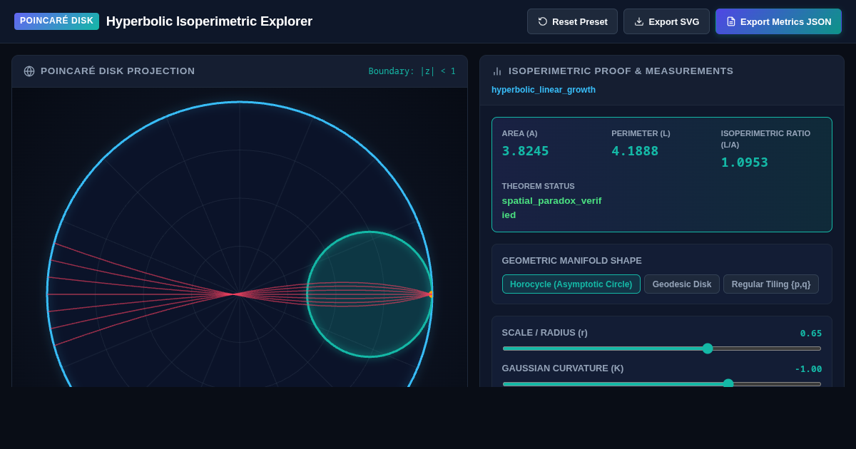Click the globe icon beside Poincaré Disk Projection
Viewport: 856px width, 449px height.
tap(29, 71)
